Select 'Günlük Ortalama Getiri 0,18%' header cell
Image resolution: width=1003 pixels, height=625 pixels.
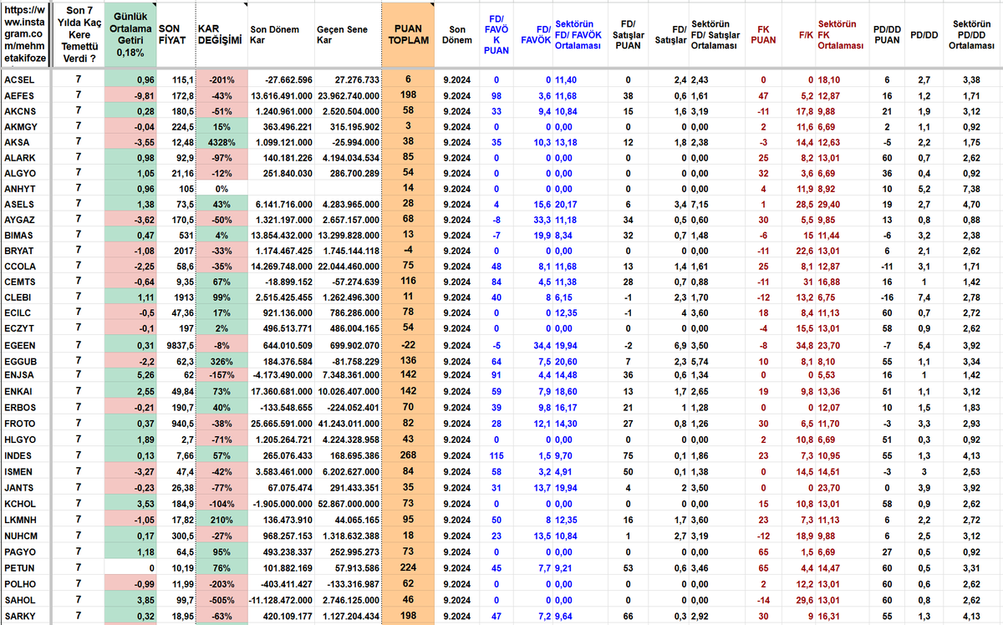coord(130,33)
